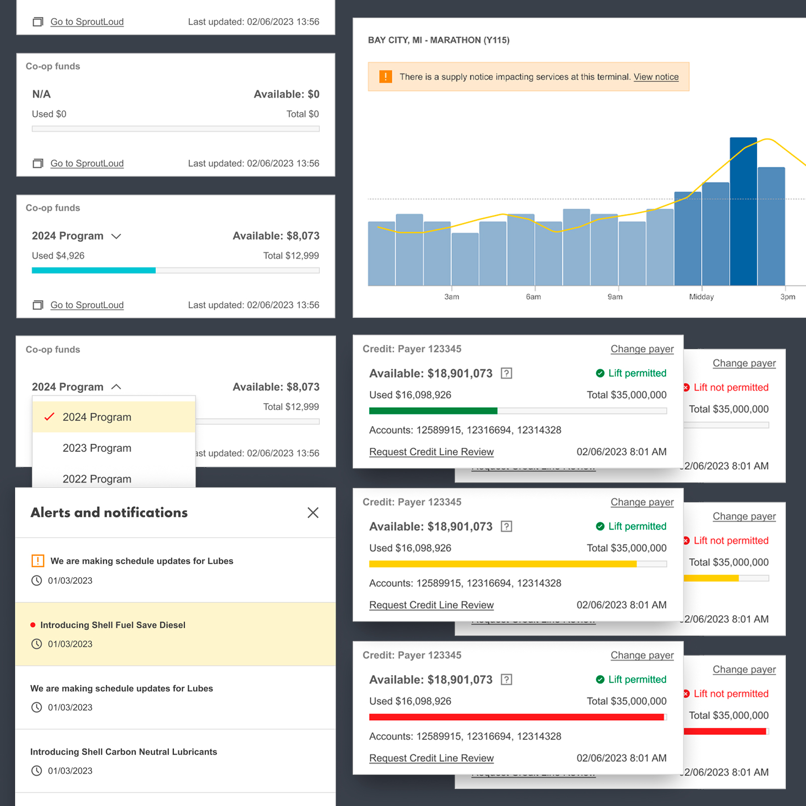Choose 2022 Program in the dropdown list

point(97,479)
